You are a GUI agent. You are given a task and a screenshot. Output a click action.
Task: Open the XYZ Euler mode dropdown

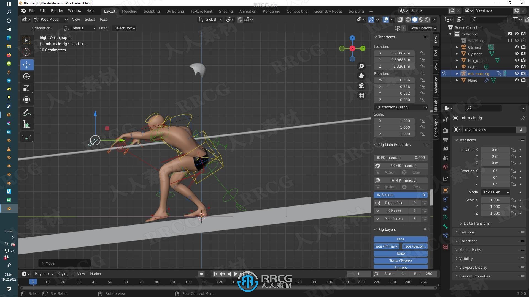coord(496,192)
